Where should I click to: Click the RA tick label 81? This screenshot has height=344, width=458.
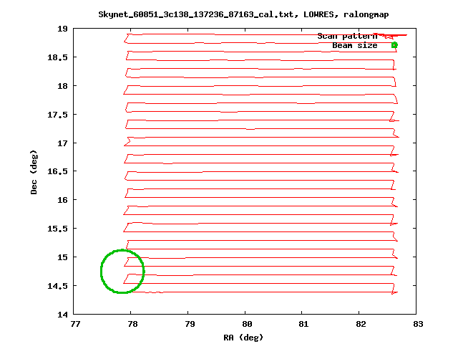[x=303, y=324]
